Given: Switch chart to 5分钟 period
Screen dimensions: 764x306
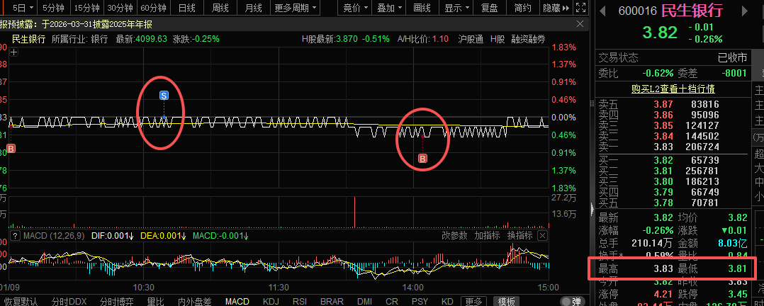Looking at the screenshot, I should (54, 8).
